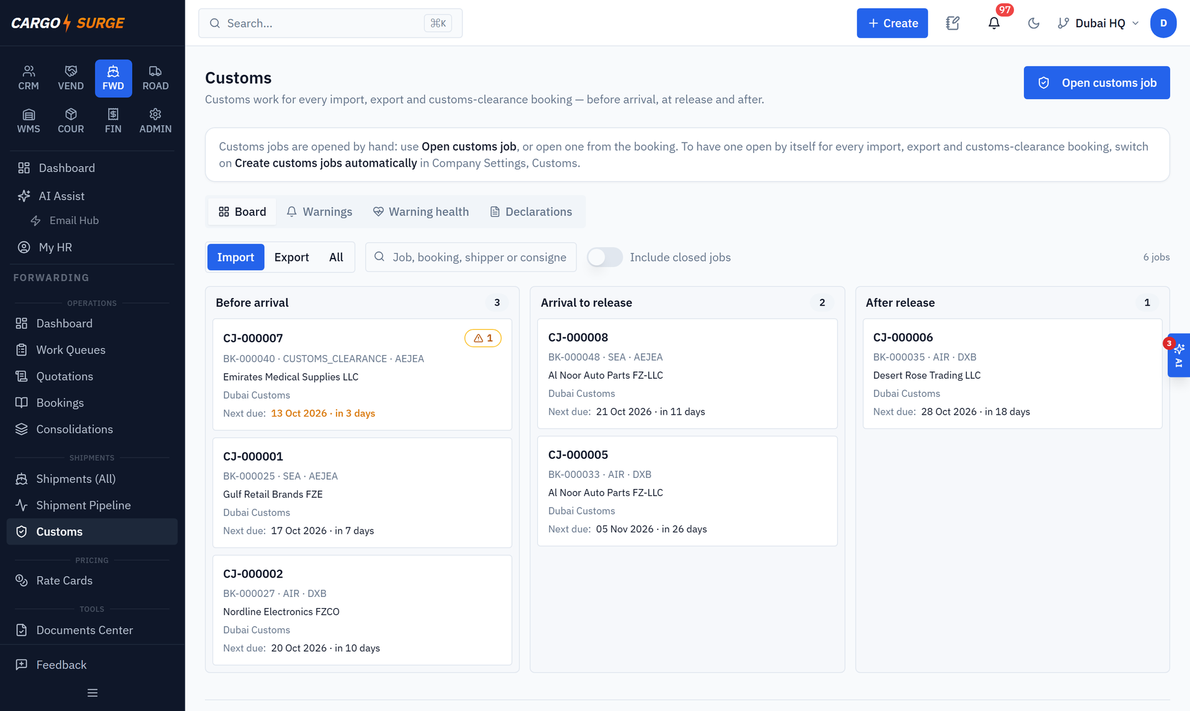Go to the COUR courier module

click(x=71, y=121)
